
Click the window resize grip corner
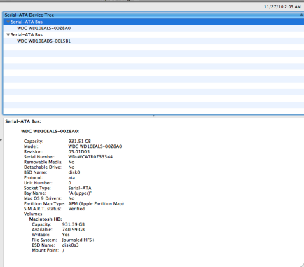click(x=301, y=265)
